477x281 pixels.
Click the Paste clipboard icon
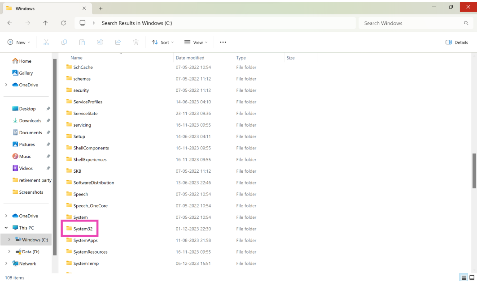coord(82,42)
